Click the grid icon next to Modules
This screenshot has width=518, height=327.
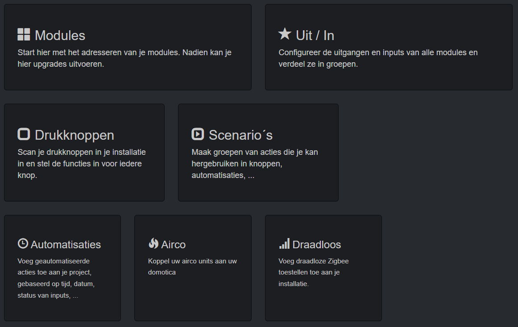coord(24,35)
